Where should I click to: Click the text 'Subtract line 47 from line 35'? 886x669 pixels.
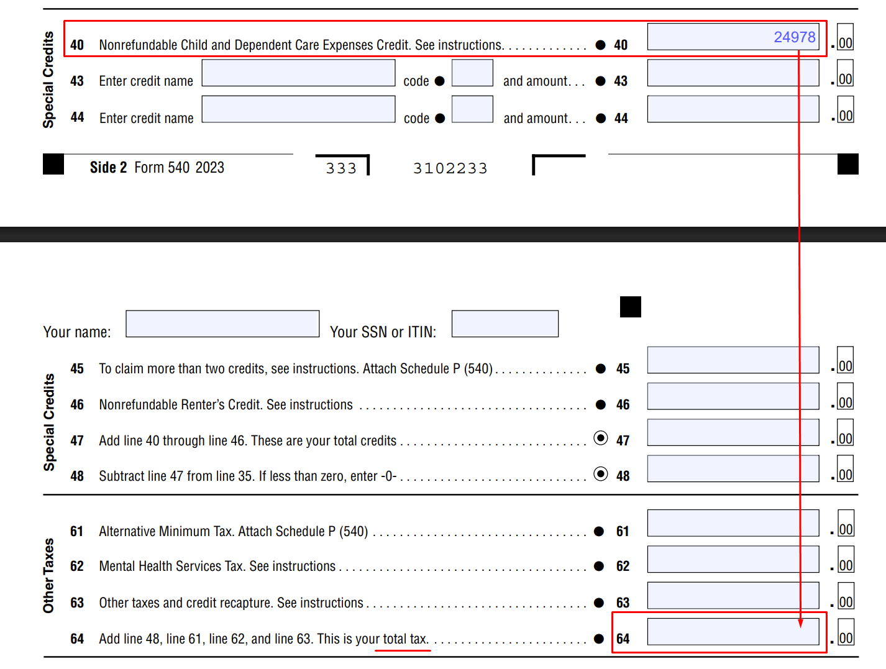176,476
